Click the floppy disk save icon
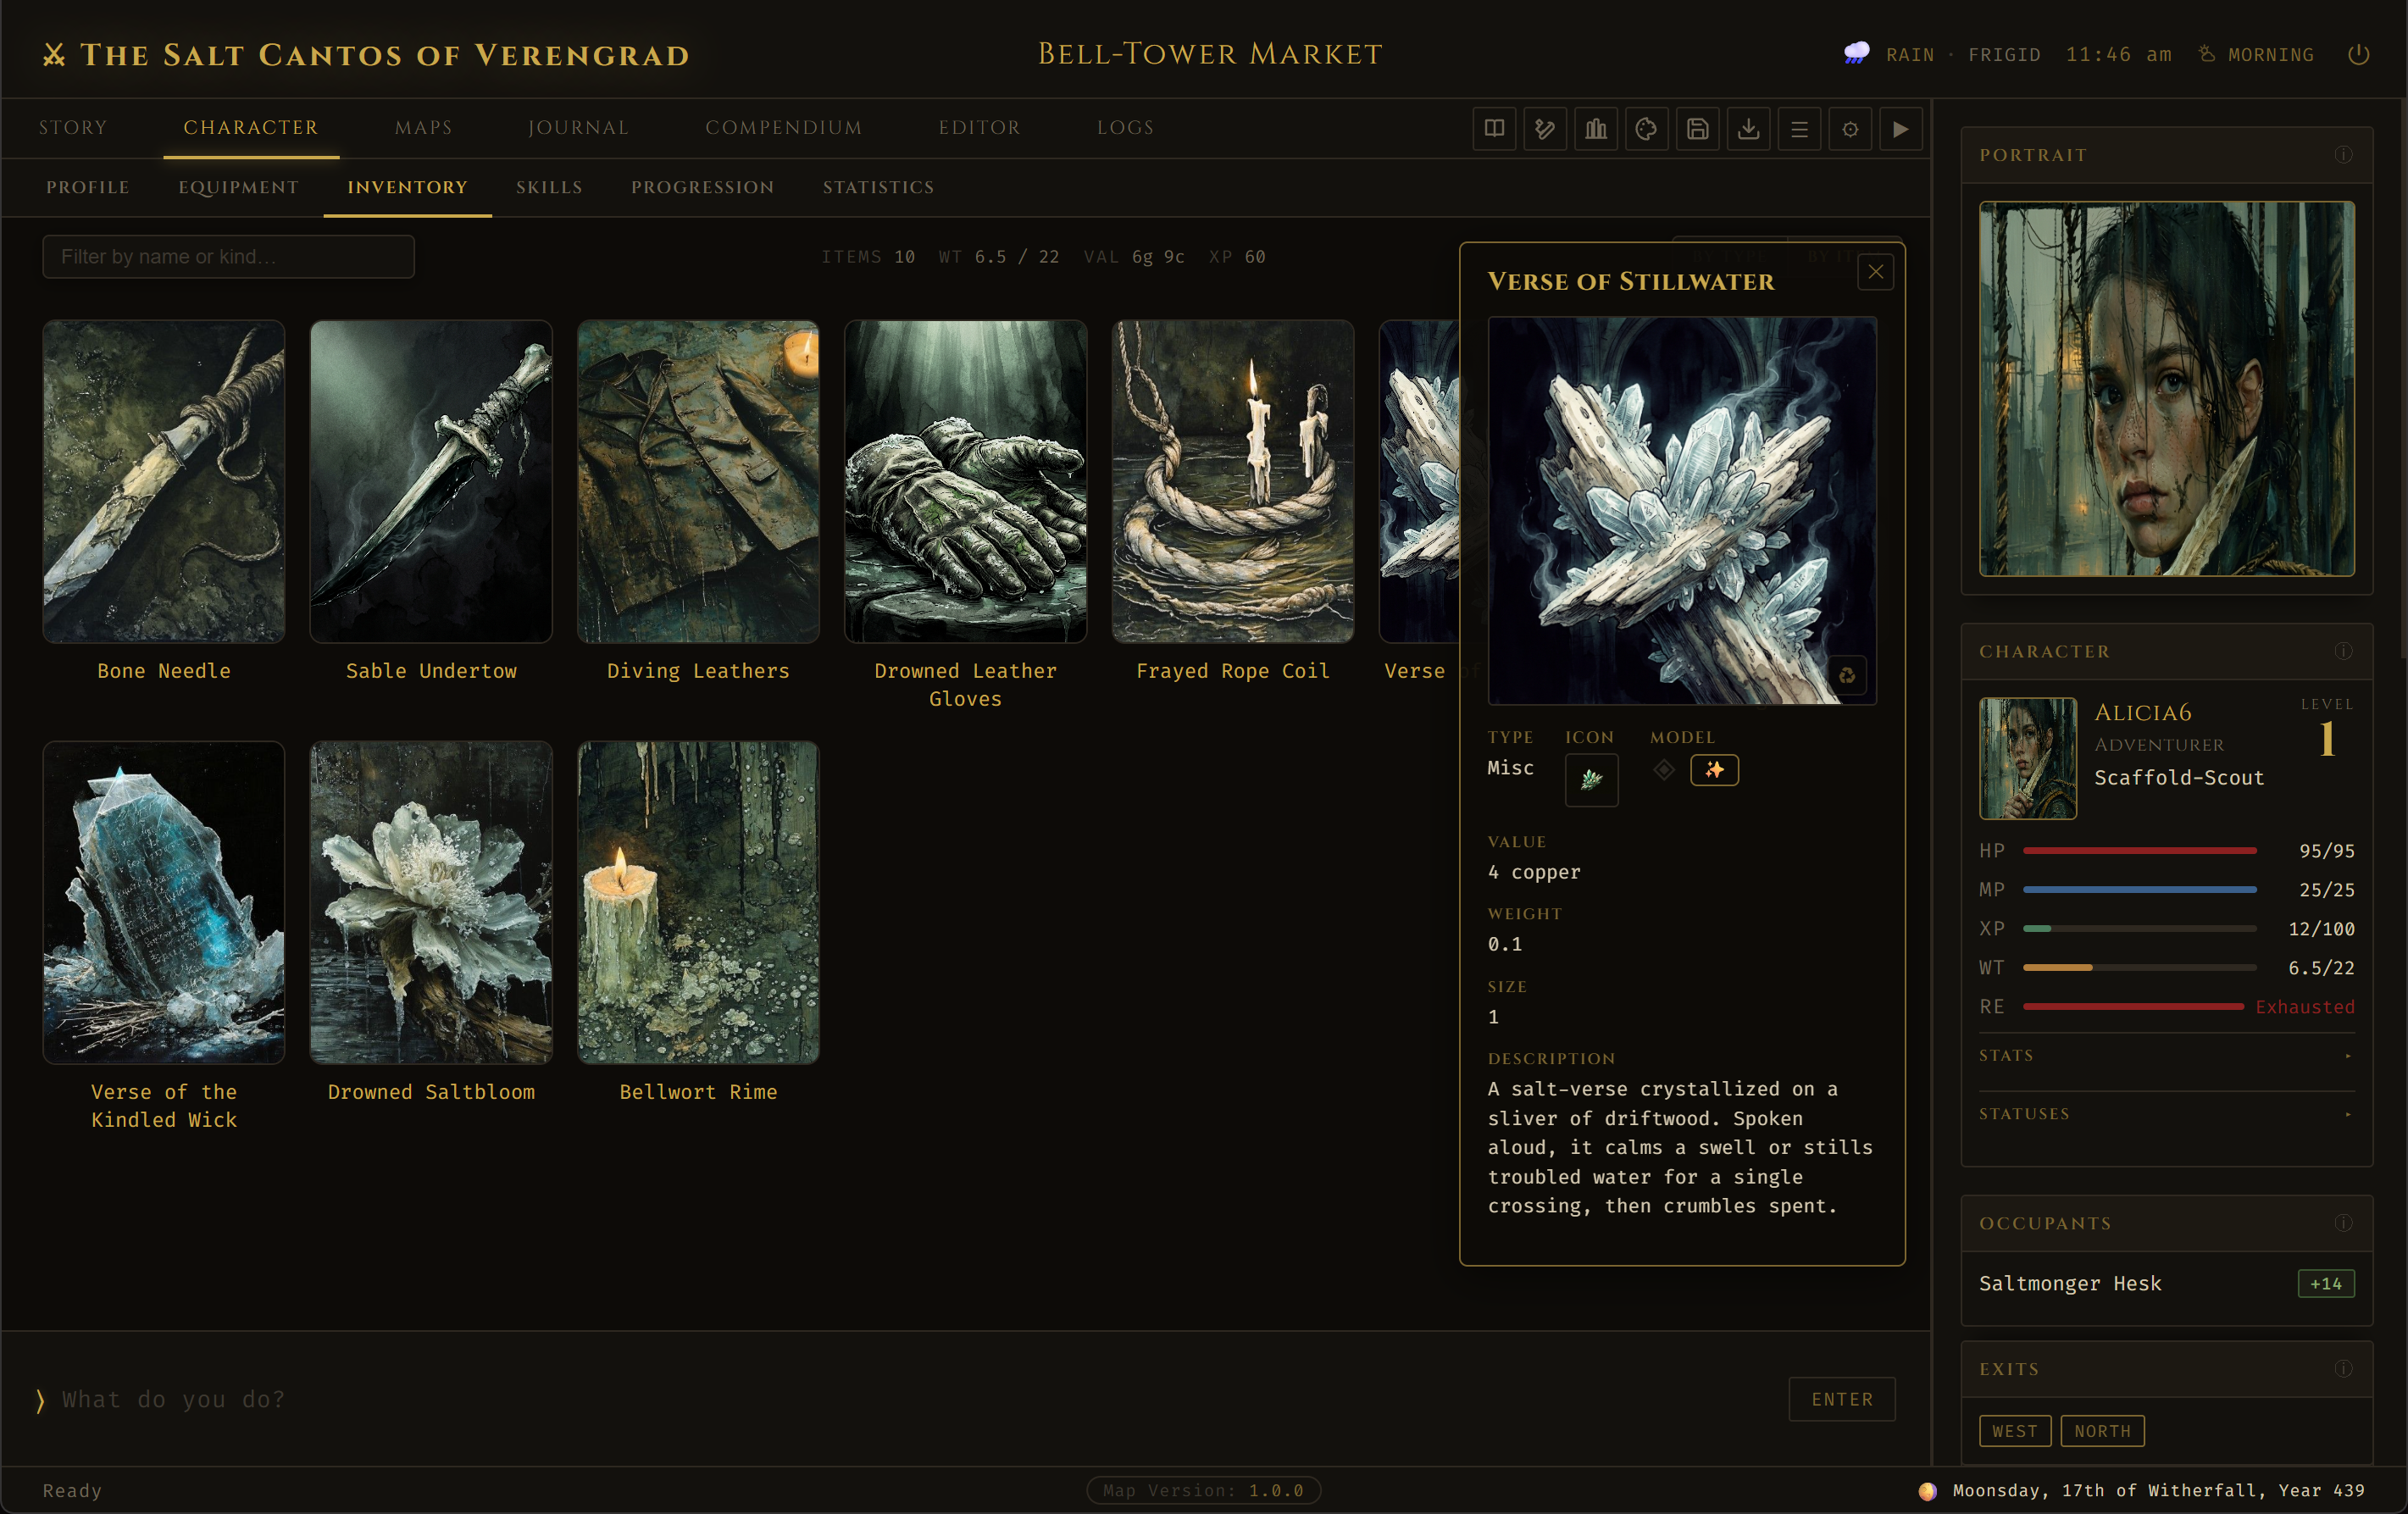The height and width of the screenshot is (1514, 2408). click(x=1698, y=129)
